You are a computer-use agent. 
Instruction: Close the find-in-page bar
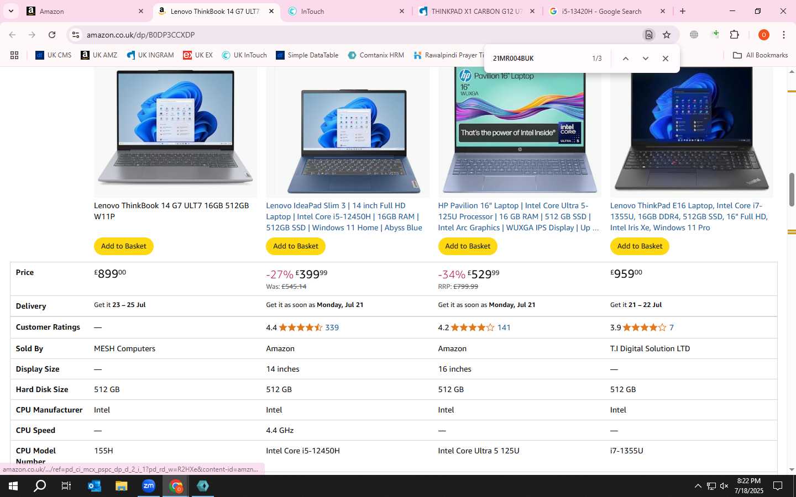tap(666, 59)
